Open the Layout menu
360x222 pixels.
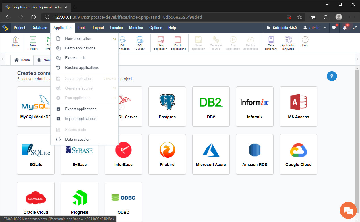[x=98, y=28]
